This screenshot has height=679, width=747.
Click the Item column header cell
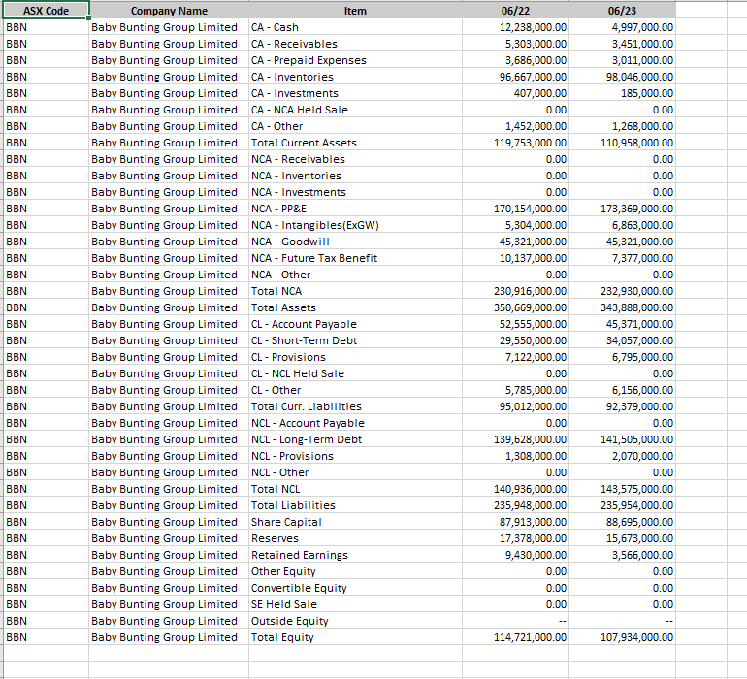point(355,11)
